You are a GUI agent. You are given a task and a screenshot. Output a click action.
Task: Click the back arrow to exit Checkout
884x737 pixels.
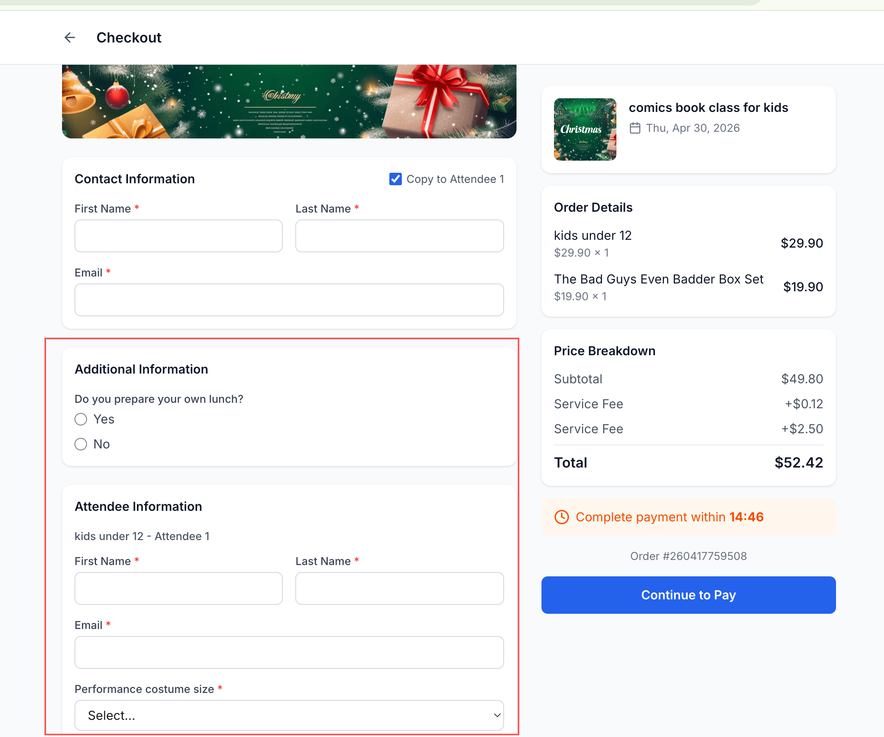(x=70, y=37)
